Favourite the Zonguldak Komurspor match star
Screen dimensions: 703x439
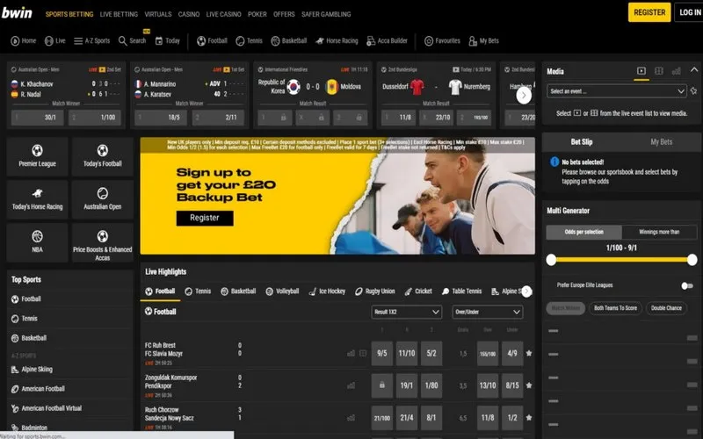click(x=529, y=385)
